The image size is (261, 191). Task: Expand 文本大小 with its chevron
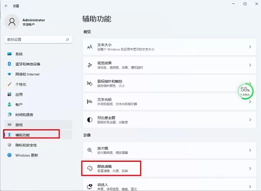coord(250,47)
